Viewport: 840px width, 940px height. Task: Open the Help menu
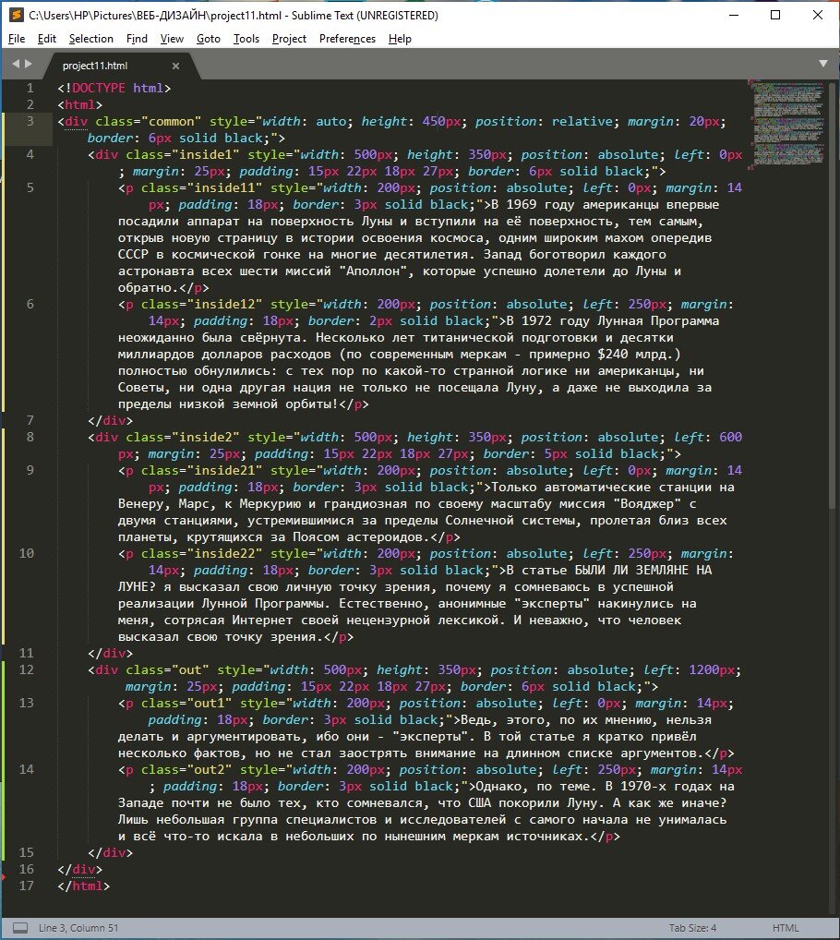[400, 39]
